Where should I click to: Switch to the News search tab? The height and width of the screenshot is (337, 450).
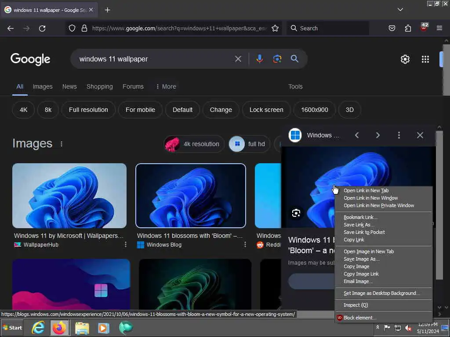(69, 86)
